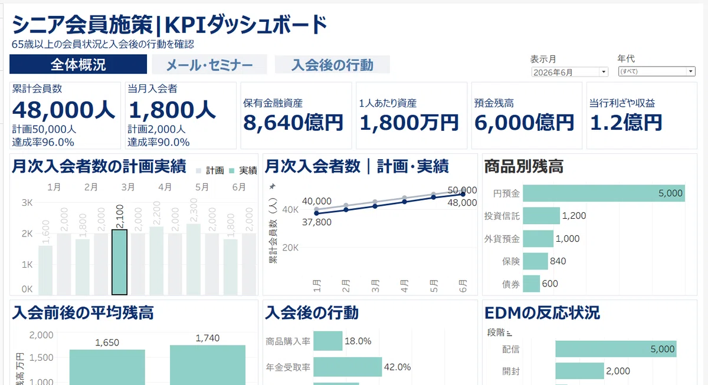Click the 入会前後の平均残高 chart title
Image resolution: width=708 pixels, height=385 pixels.
pyautogui.click(x=83, y=312)
